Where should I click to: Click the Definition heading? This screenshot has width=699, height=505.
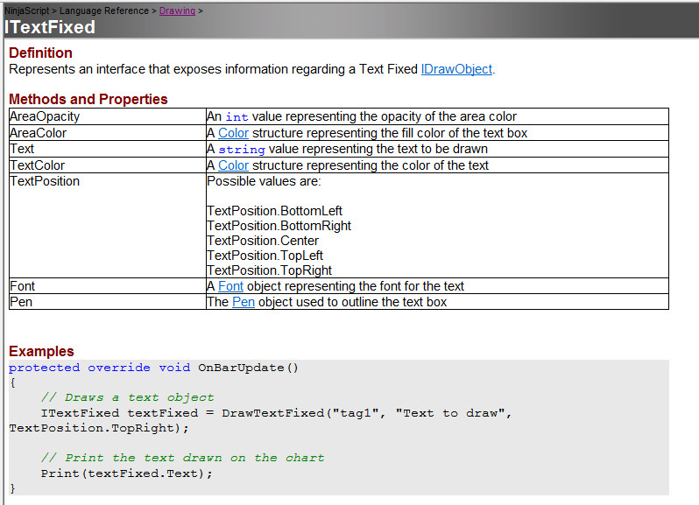coord(40,53)
